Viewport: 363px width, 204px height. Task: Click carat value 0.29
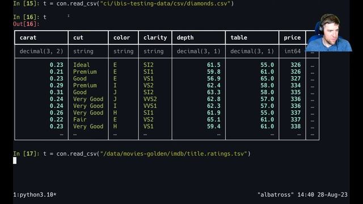tap(57, 86)
